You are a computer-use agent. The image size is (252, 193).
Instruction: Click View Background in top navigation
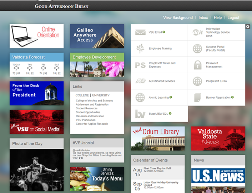coord(178,18)
